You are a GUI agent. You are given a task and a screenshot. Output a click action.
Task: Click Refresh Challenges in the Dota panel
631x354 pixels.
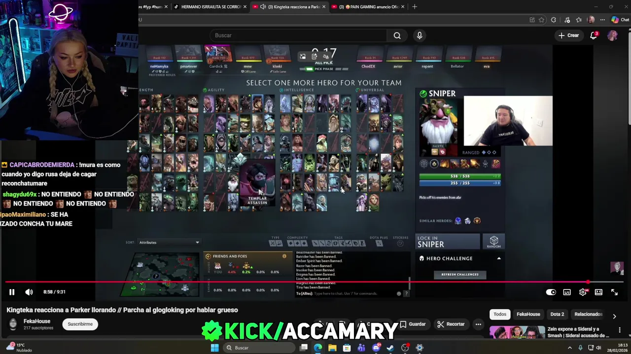click(460, 275)
